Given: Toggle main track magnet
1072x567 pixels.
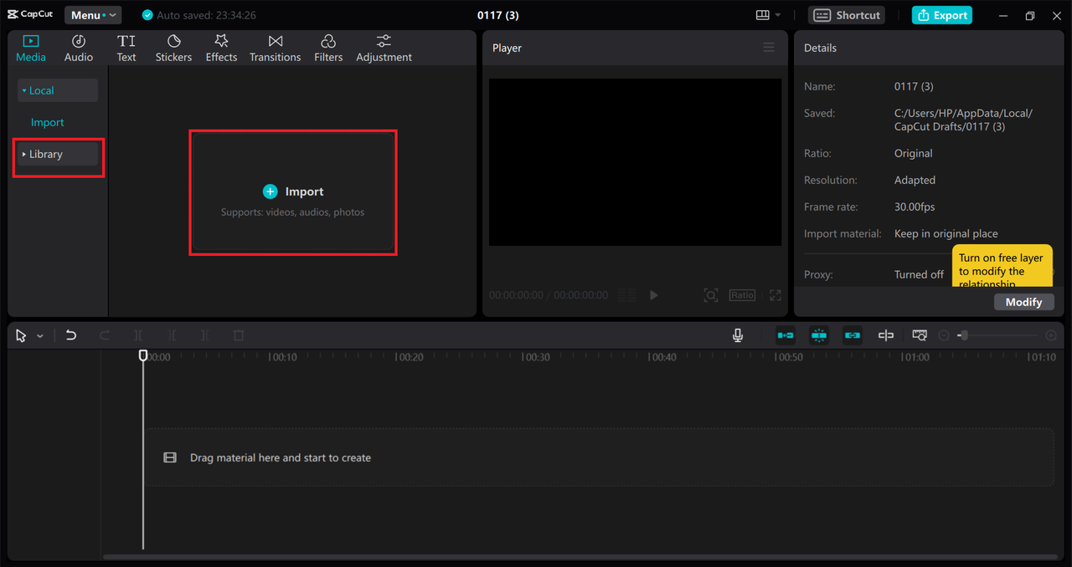Looking at the screenshot, I should pos(786,335).
